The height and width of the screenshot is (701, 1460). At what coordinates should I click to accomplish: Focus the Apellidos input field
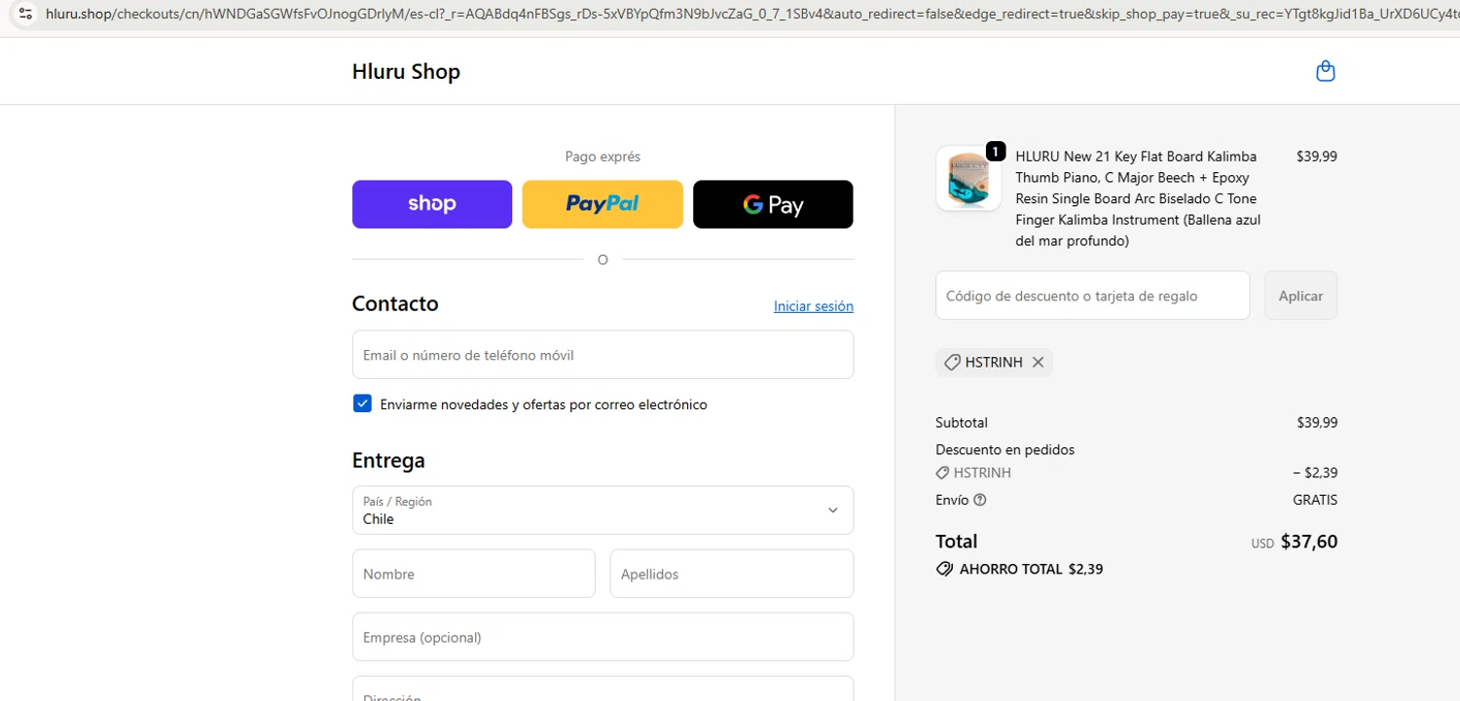click(732, 574)
